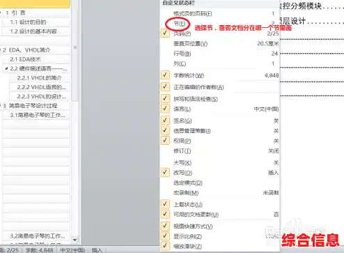Uncheck 改写(O) overtype checkmark

pyautogui.click(x=165, y=172)
